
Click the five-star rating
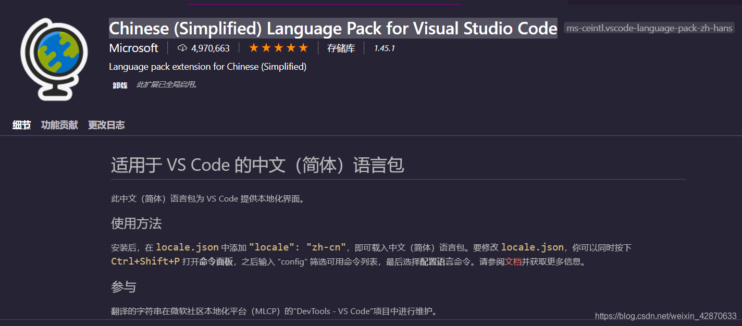click(x=279, y=48)
